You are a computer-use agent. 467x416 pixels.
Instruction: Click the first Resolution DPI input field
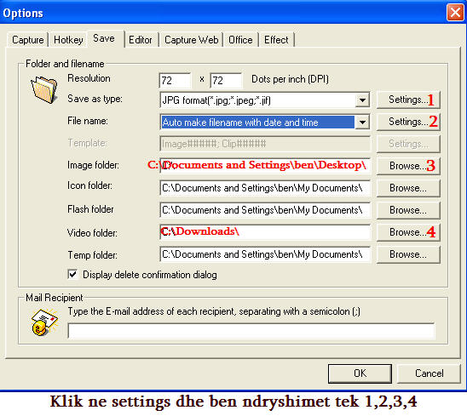coord(175,80)
